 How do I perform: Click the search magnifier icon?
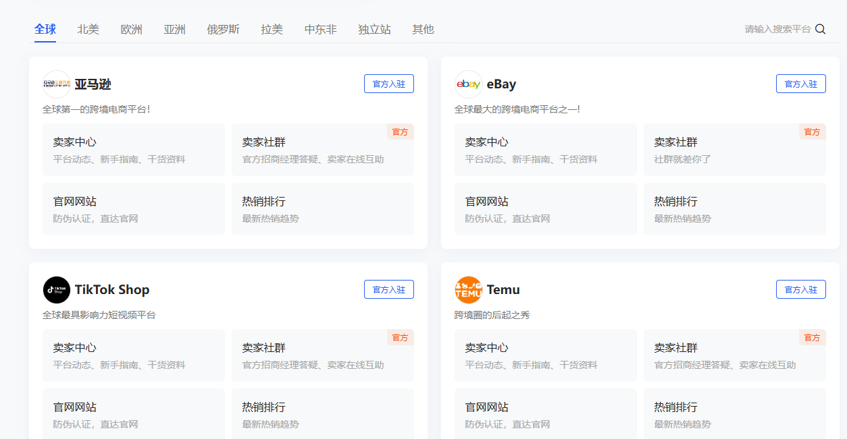(x=821, y=29)
